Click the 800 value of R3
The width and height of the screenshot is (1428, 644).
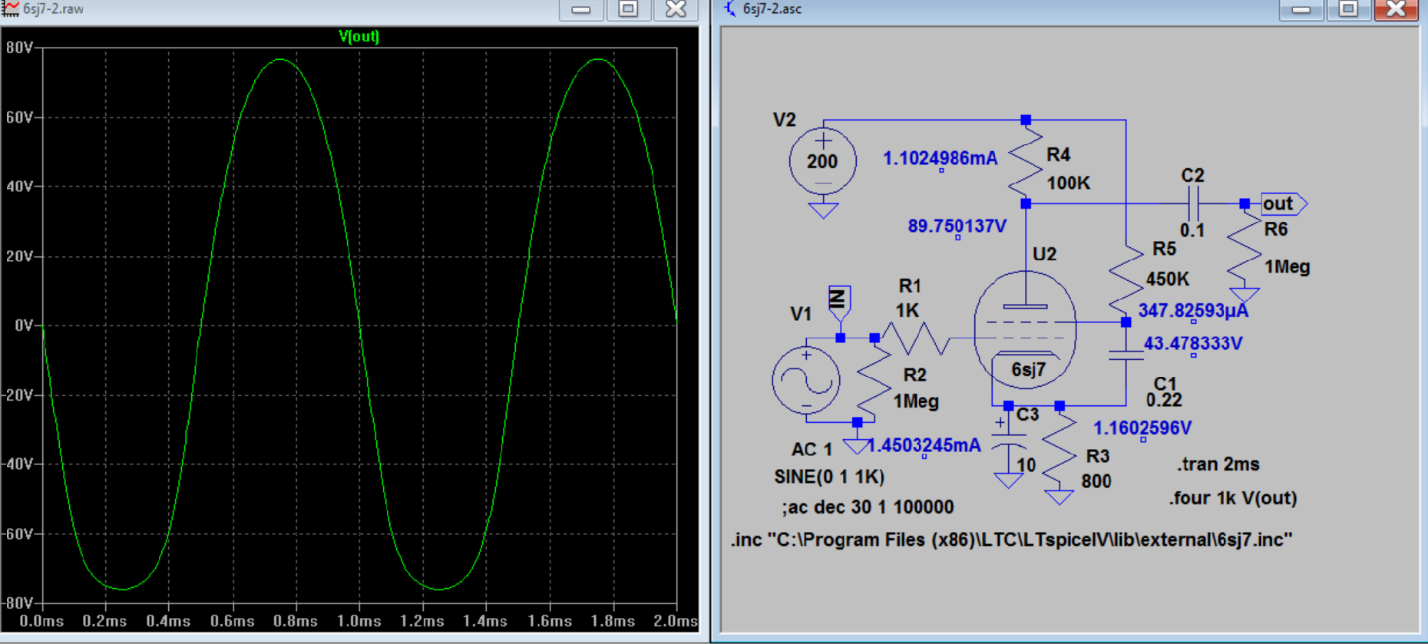tap(1096, 481)
